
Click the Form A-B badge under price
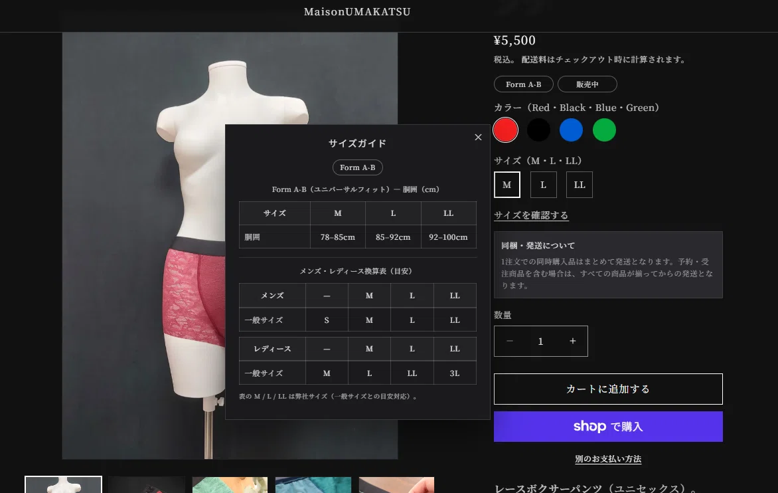524,84
